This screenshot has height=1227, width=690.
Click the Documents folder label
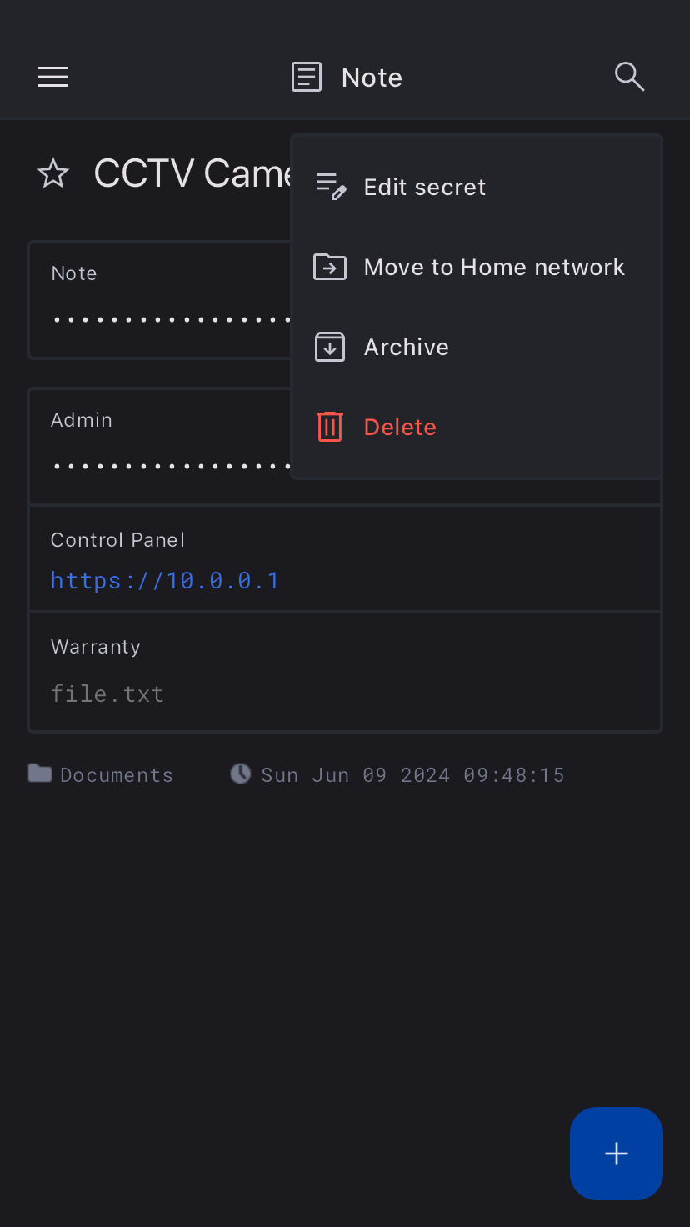coord(117,775)
